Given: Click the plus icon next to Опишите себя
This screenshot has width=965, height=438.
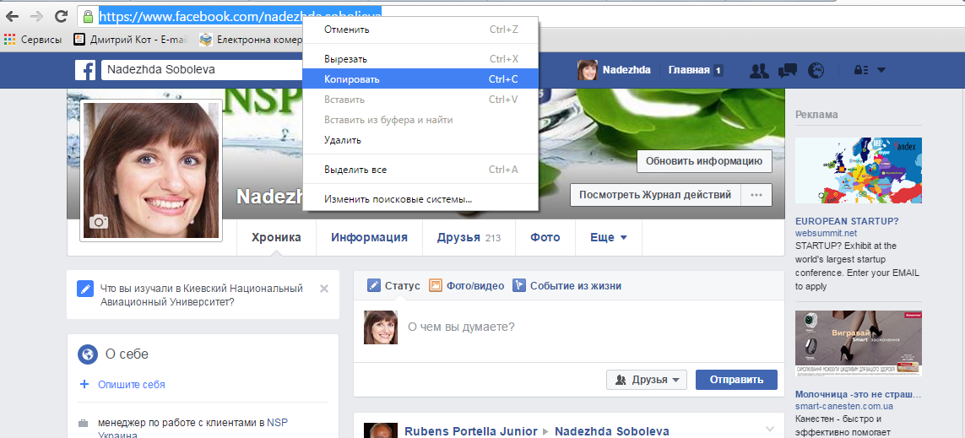Looking at the screenshot, I should coord(84,385).
